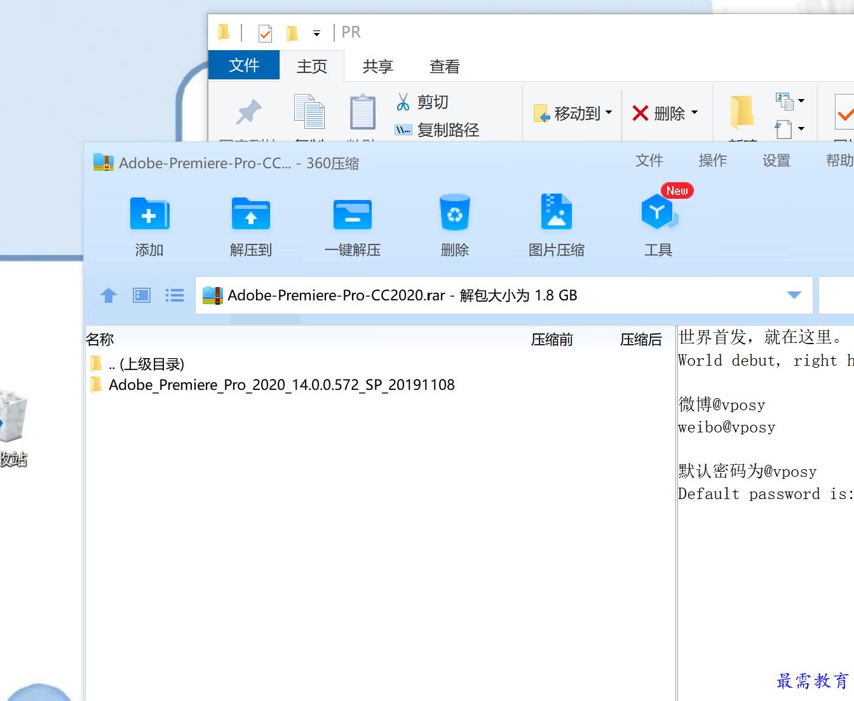Click the 解压到 (Extract to) icon
Screen dimensions: 854x701
pyautogui.click(x=251, y=214)
